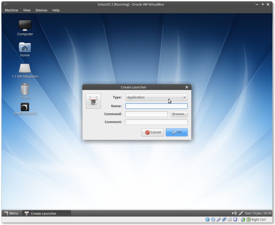The height and width of the screenshot is (225, 275).
Task: Click the network connection icon in panel
Action: click(240, 213)
